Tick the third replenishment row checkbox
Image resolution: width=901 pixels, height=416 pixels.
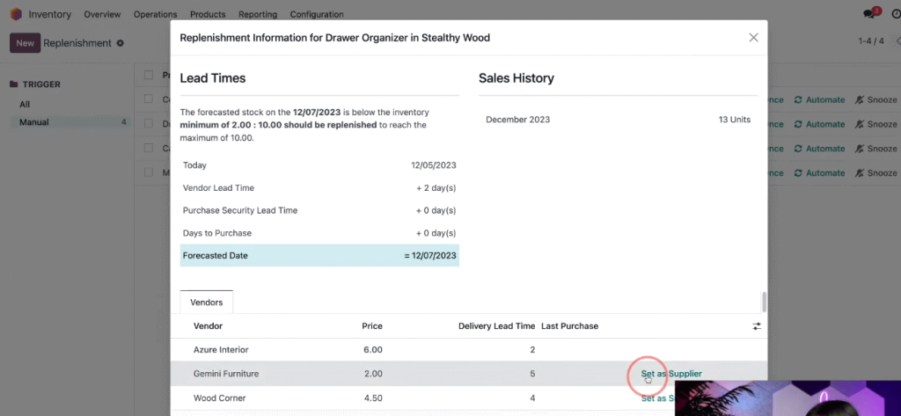pos(149,149)
